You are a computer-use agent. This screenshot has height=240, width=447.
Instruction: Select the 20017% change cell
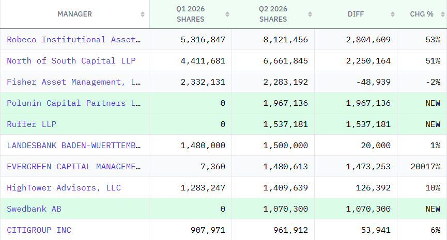click(x=426, y=167)
